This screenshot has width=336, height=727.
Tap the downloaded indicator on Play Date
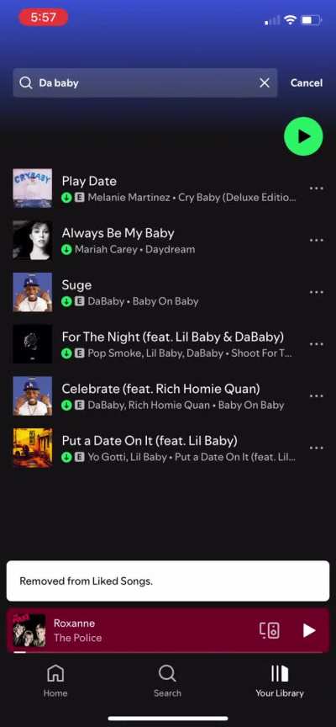66,198
